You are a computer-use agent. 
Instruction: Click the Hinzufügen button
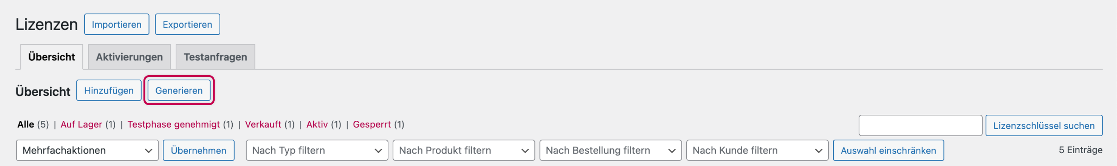pyautogui.click(x=109, y=90)
